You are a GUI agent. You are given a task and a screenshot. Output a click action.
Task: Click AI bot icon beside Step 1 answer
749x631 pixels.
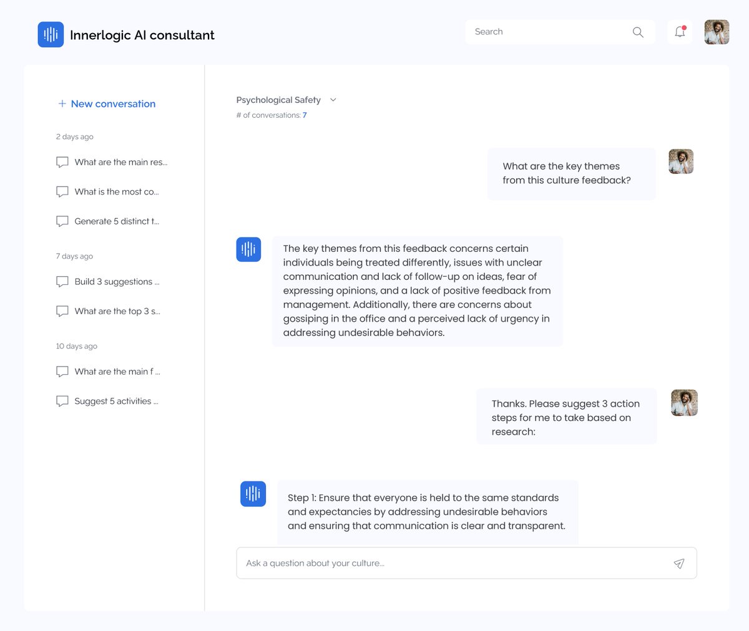click(x=253, y=494)
